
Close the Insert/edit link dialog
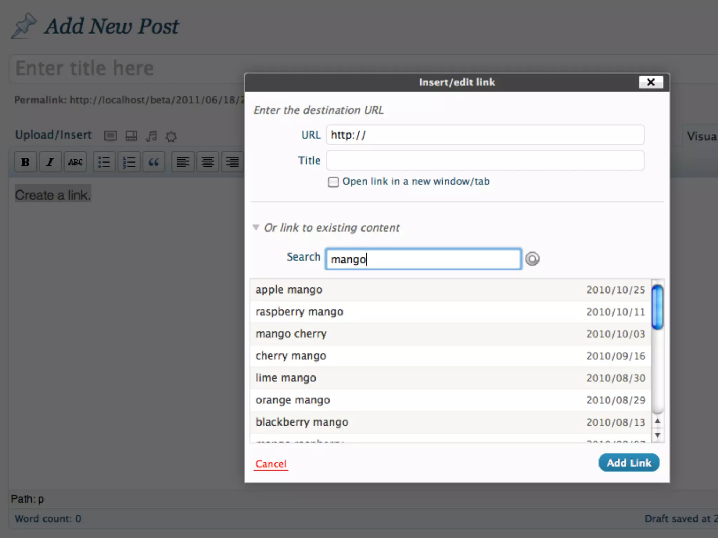coord(651,82)
